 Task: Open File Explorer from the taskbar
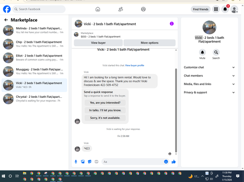(x=24, y=173)
